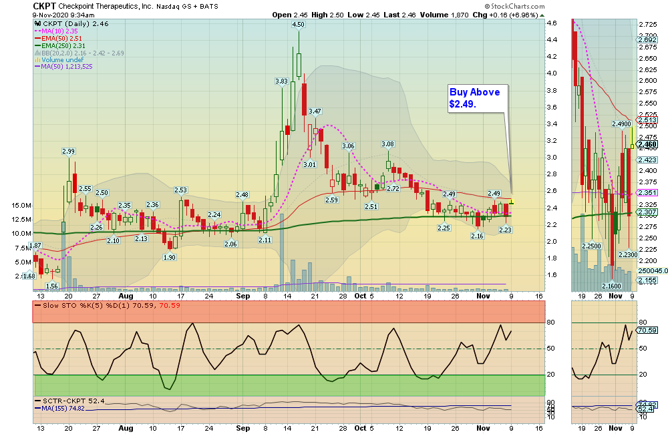Click the 1.56 low price label

[52, 286]
